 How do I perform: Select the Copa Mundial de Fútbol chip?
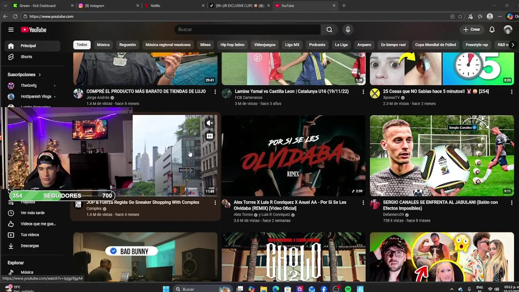435,45
